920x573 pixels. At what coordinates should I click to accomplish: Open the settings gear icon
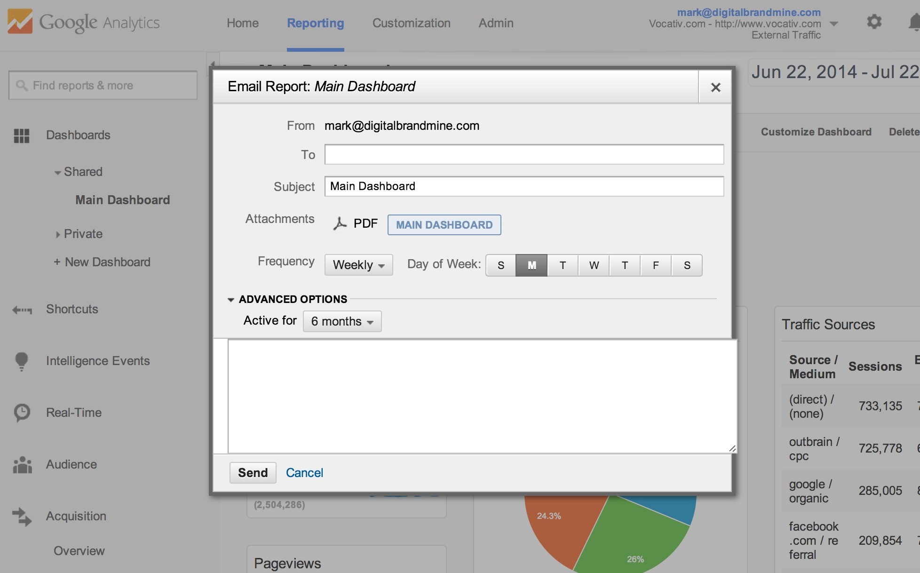click(x=874, y=22)
